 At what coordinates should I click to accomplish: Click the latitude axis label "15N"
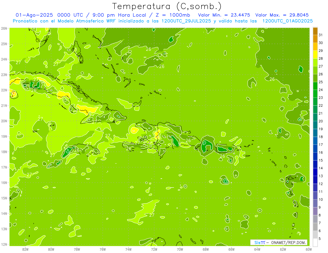pyautogui.click(x=4, y=198)
